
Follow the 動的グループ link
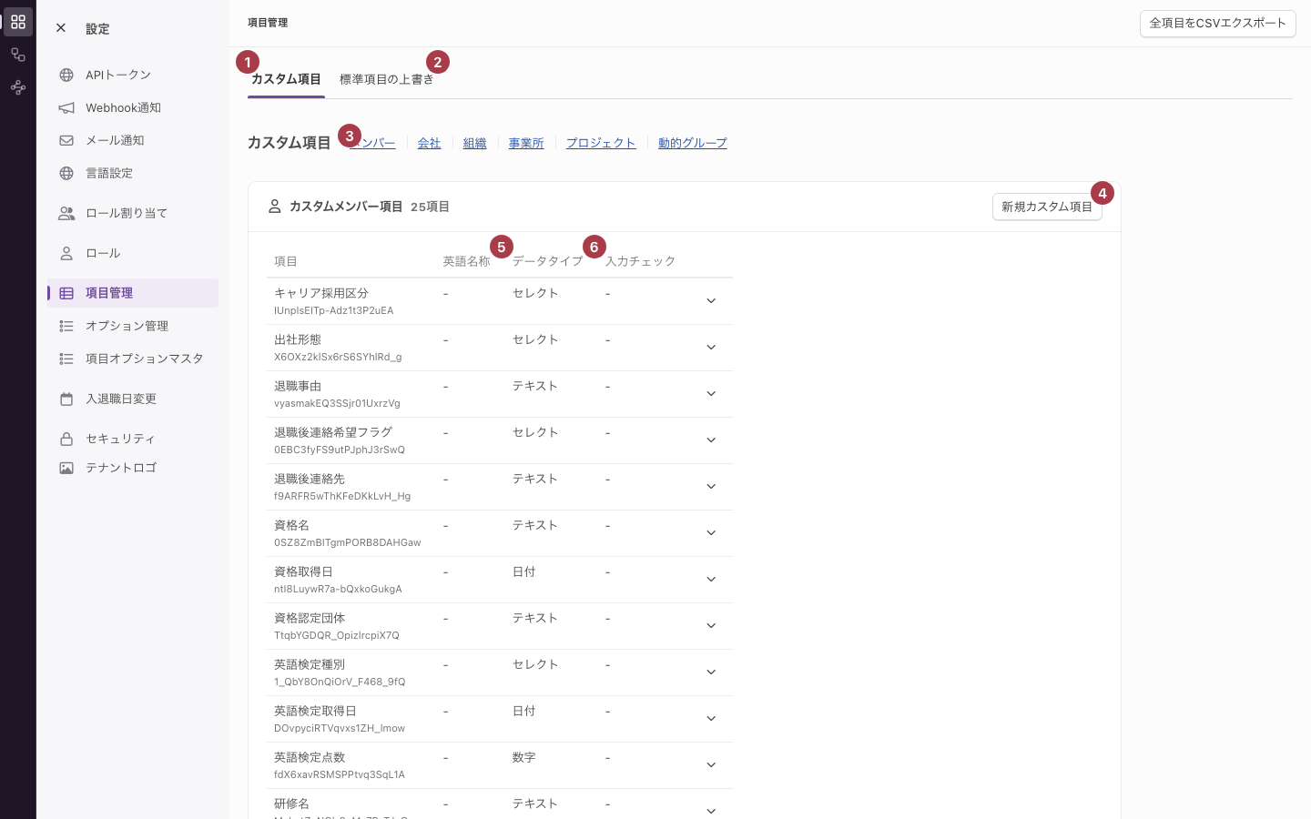tap(693, 143)
